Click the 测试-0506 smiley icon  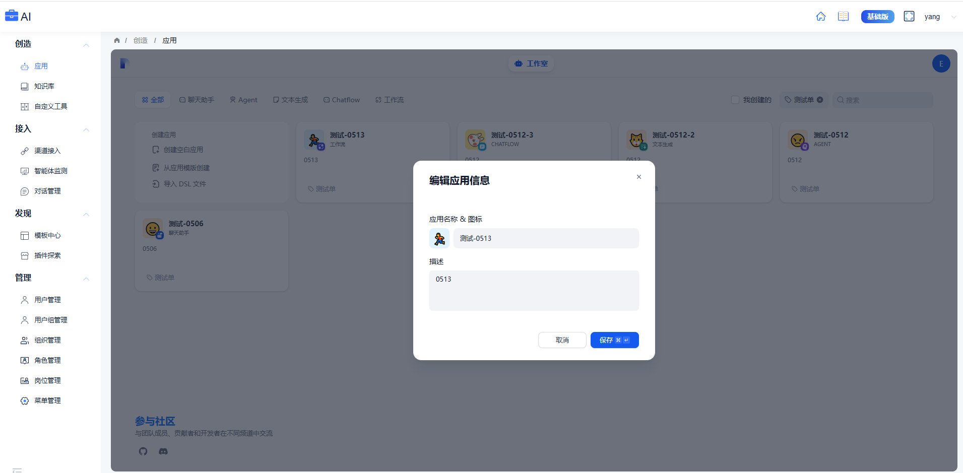coord(152,228)
